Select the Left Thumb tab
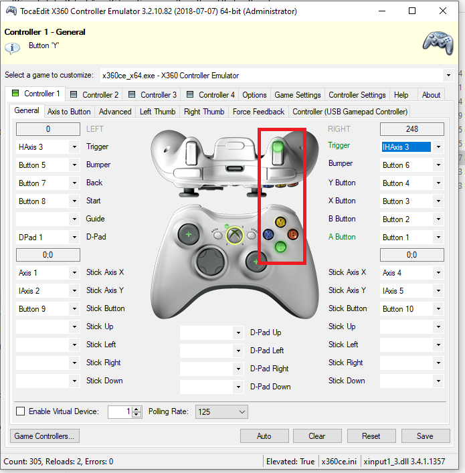Screen dimensions: 465x473 (x=157, y=112)
